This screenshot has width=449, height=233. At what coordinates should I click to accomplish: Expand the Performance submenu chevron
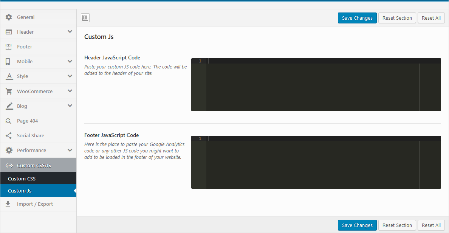pyautogui.click(x=70, y=150)
